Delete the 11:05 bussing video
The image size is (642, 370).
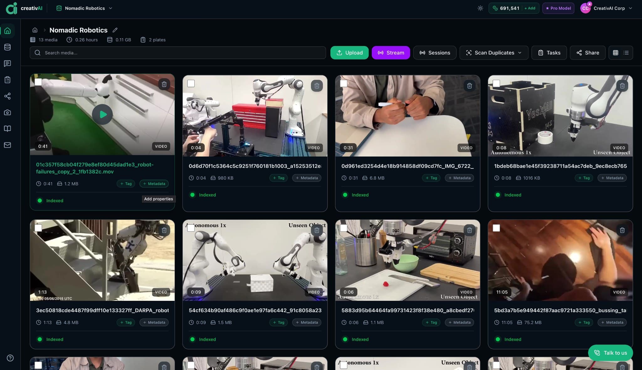click(622, 230)
